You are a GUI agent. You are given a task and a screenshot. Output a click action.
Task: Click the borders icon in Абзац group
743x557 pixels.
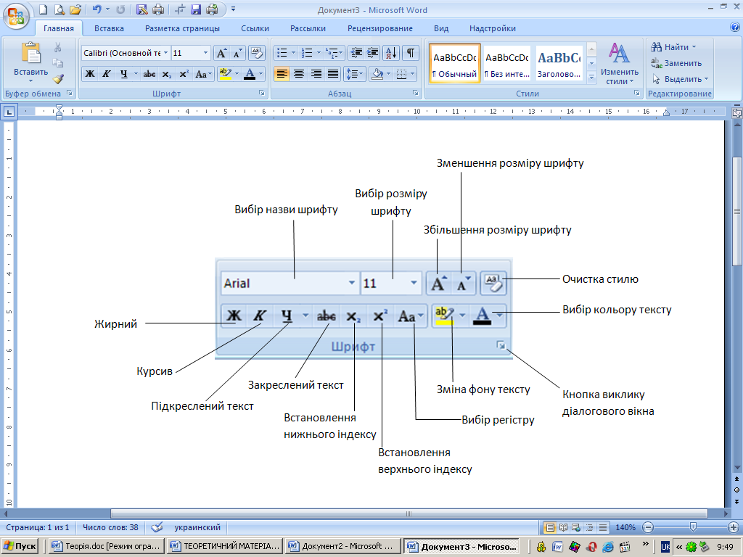401,74
